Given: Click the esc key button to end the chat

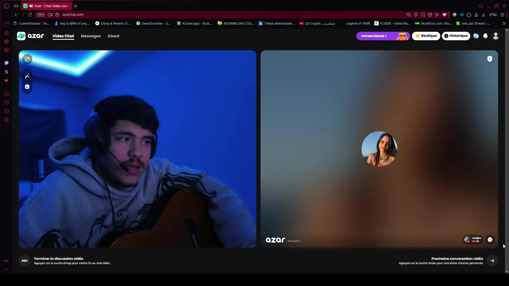Looking at the screenshot, I should [x=25, y=261].
